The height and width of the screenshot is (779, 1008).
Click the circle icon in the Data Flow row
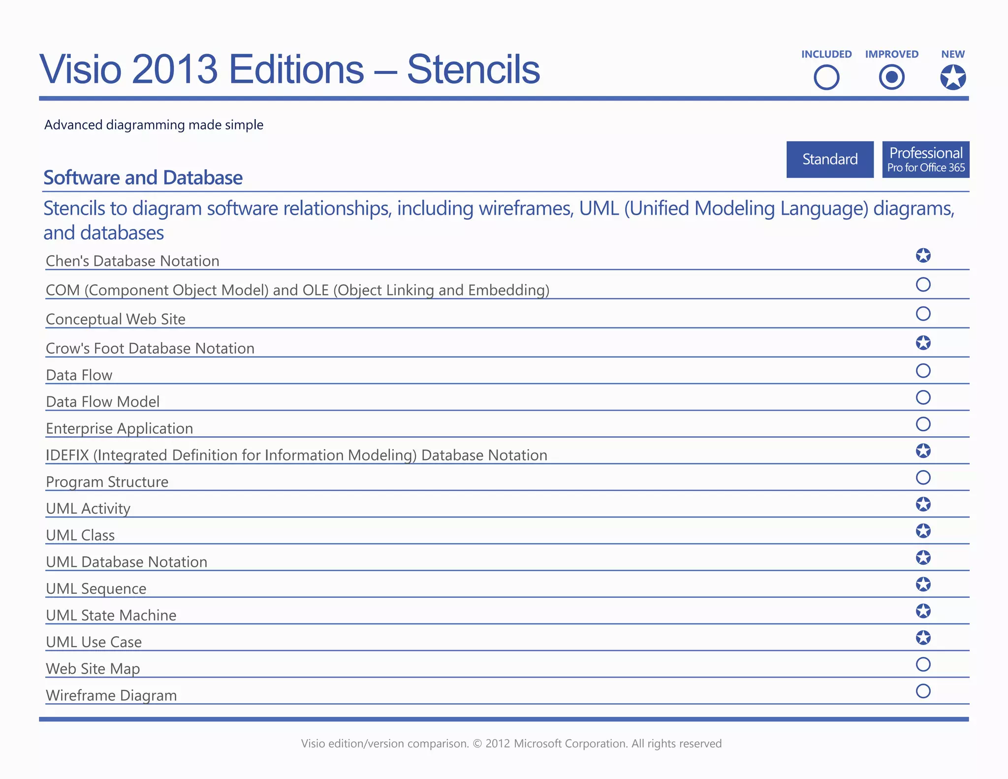(x=923, y=371)
